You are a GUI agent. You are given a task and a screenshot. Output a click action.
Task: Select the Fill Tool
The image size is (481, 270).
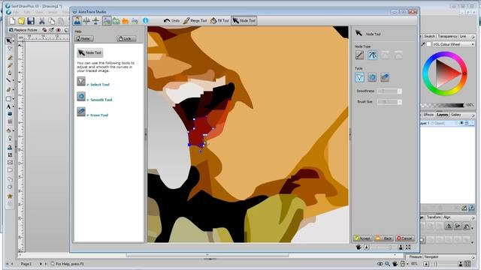click(x=219, y=20)
